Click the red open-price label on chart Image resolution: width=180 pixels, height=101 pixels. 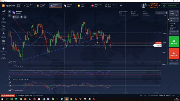[x=158, y=43]
